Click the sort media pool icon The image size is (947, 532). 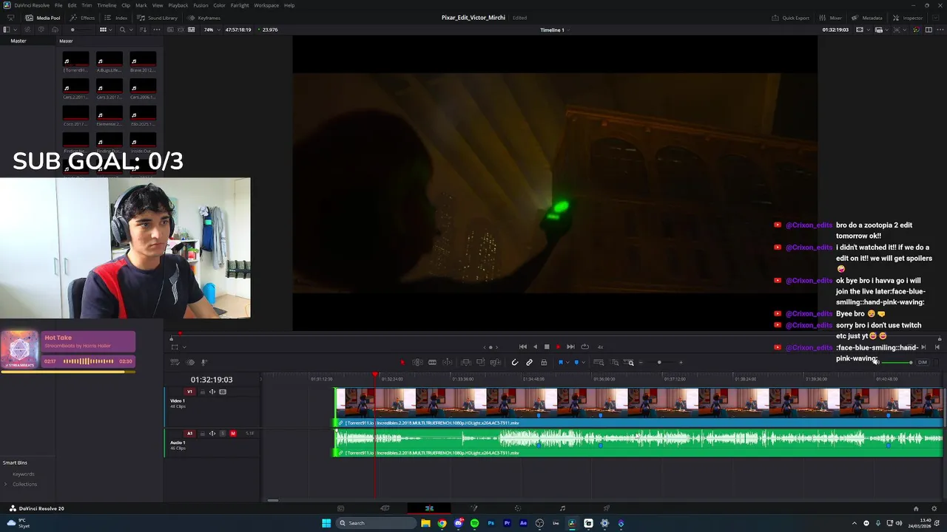(x=144, y=30)
